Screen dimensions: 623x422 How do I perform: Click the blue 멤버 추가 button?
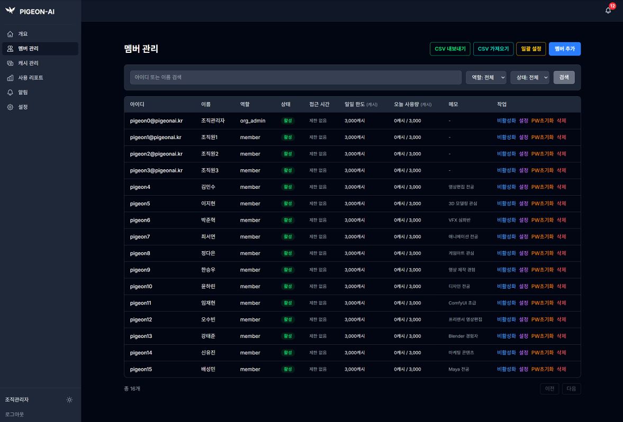pos(564,49)
